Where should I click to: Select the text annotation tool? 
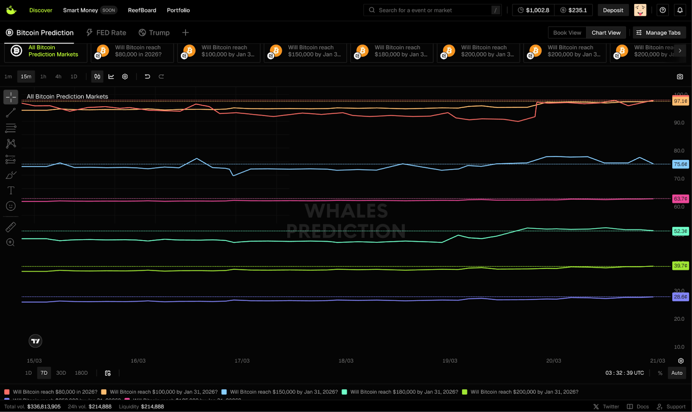(x=11, y=190)
